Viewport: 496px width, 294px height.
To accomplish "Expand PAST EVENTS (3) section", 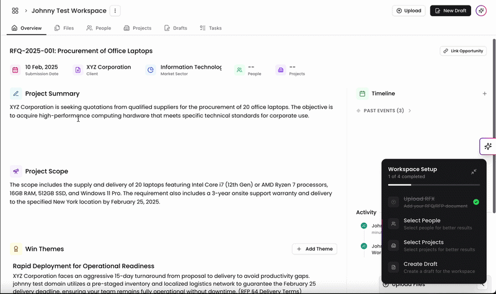I will [x=384, y=111].
